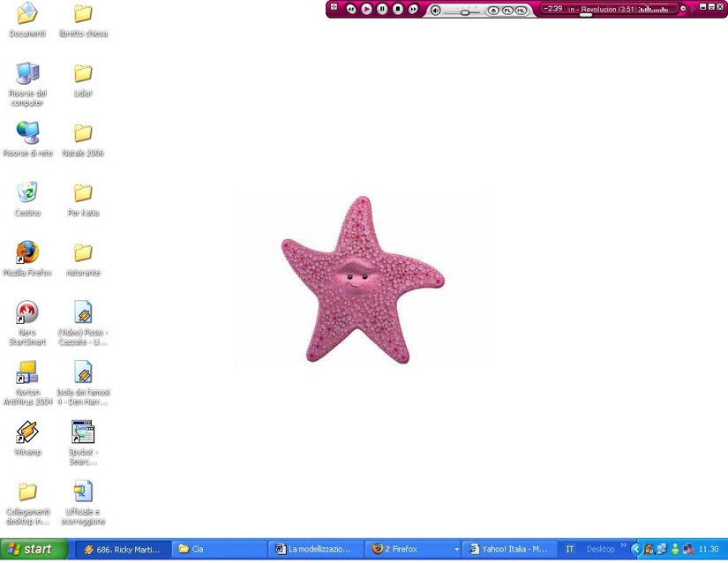Click the Winamp time display -2:39

pyautogui.click(x=553, y=8)
